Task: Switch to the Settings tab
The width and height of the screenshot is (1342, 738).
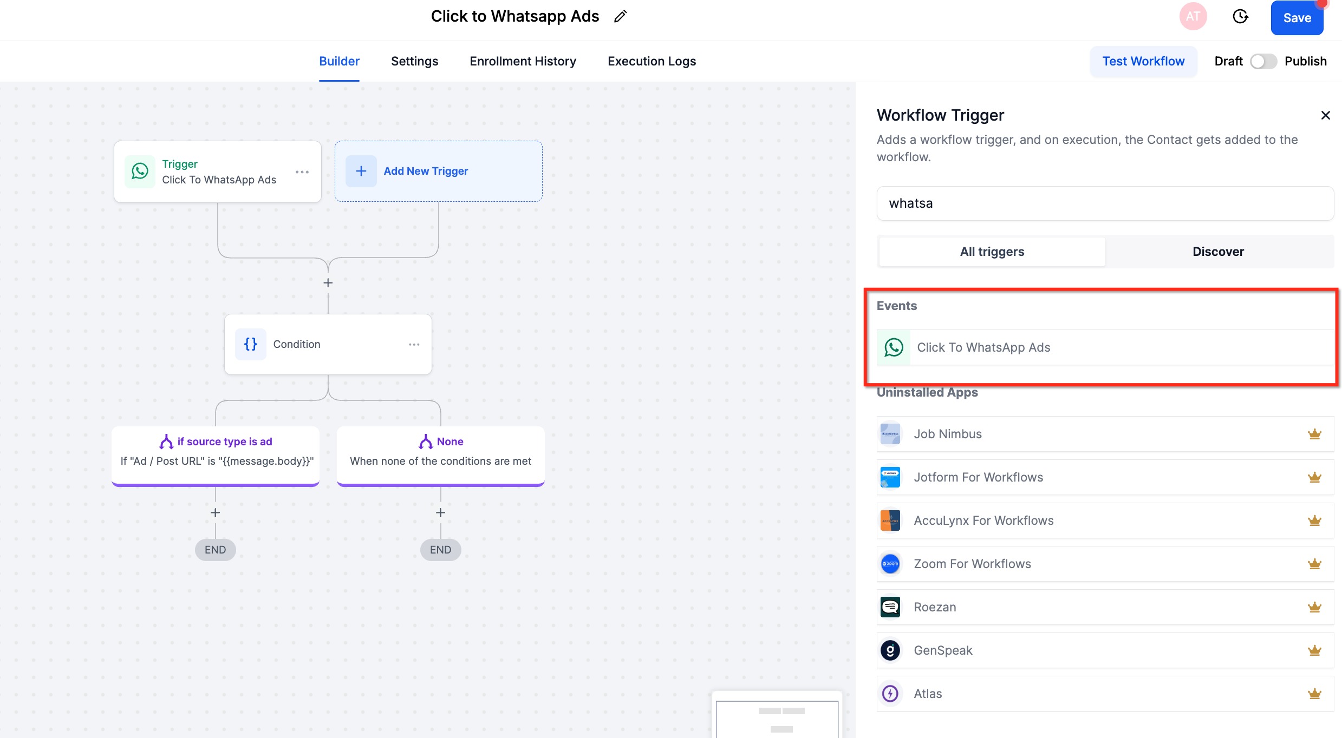Action: click(414, 61)
